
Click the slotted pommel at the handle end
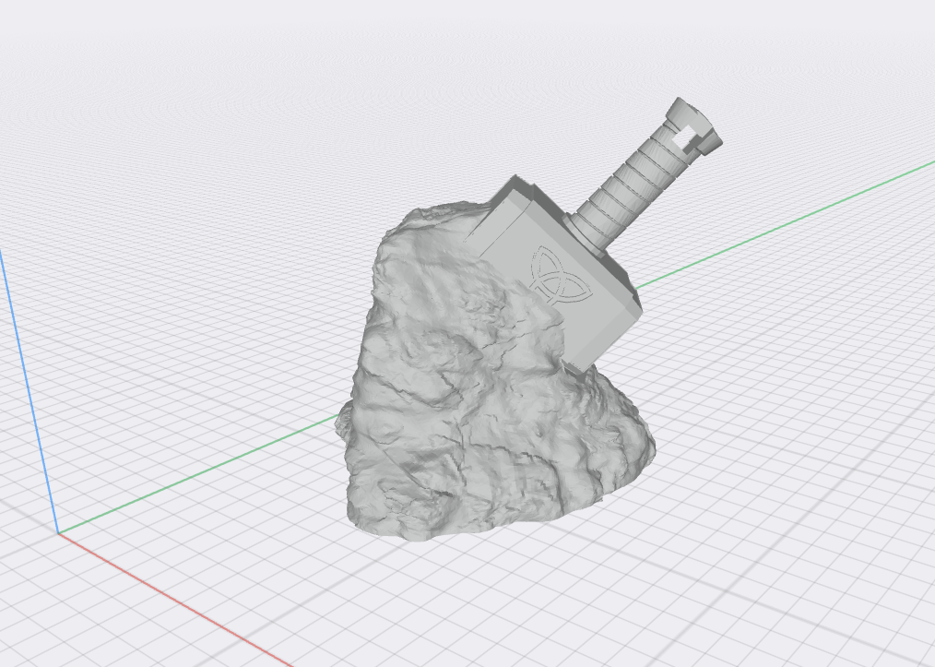coord(694,127)
